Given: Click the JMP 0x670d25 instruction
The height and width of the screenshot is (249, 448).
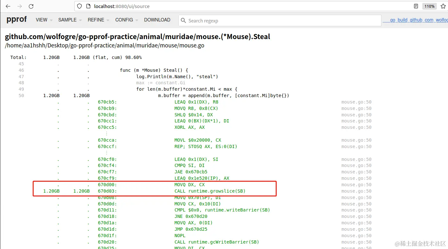Looking at the screenshot, I should point(191,229).
